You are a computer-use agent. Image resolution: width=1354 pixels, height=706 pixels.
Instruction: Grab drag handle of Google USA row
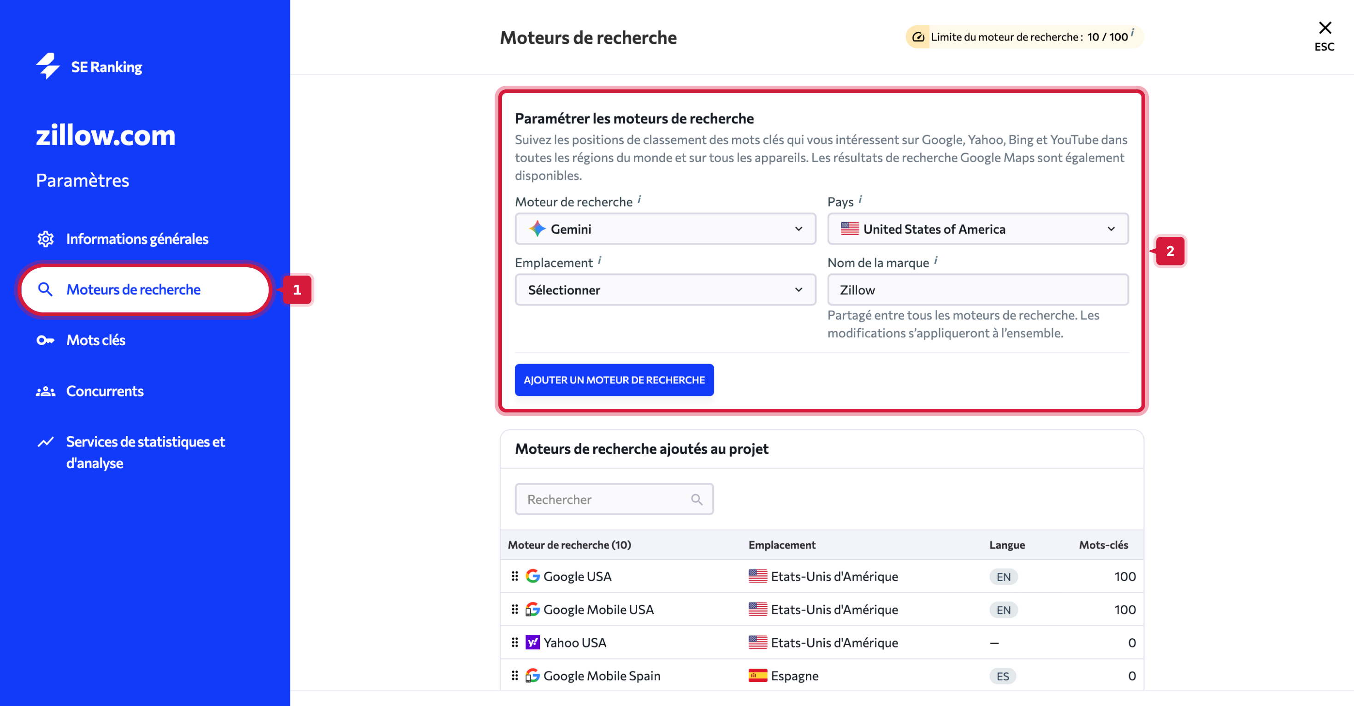(514, 576)
